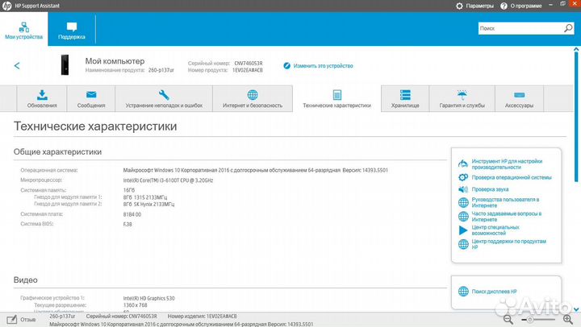Select Технические характеристики tab
This screenshot has width=581, height=327.
336,98
